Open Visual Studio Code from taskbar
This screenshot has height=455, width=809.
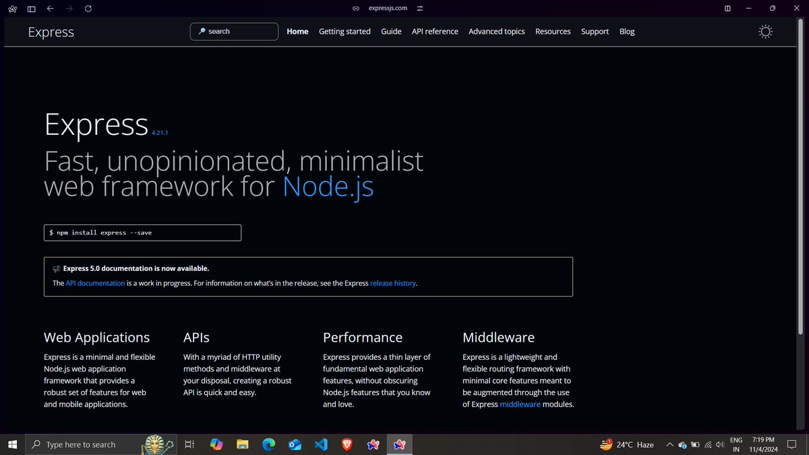[x=321, y=444]
